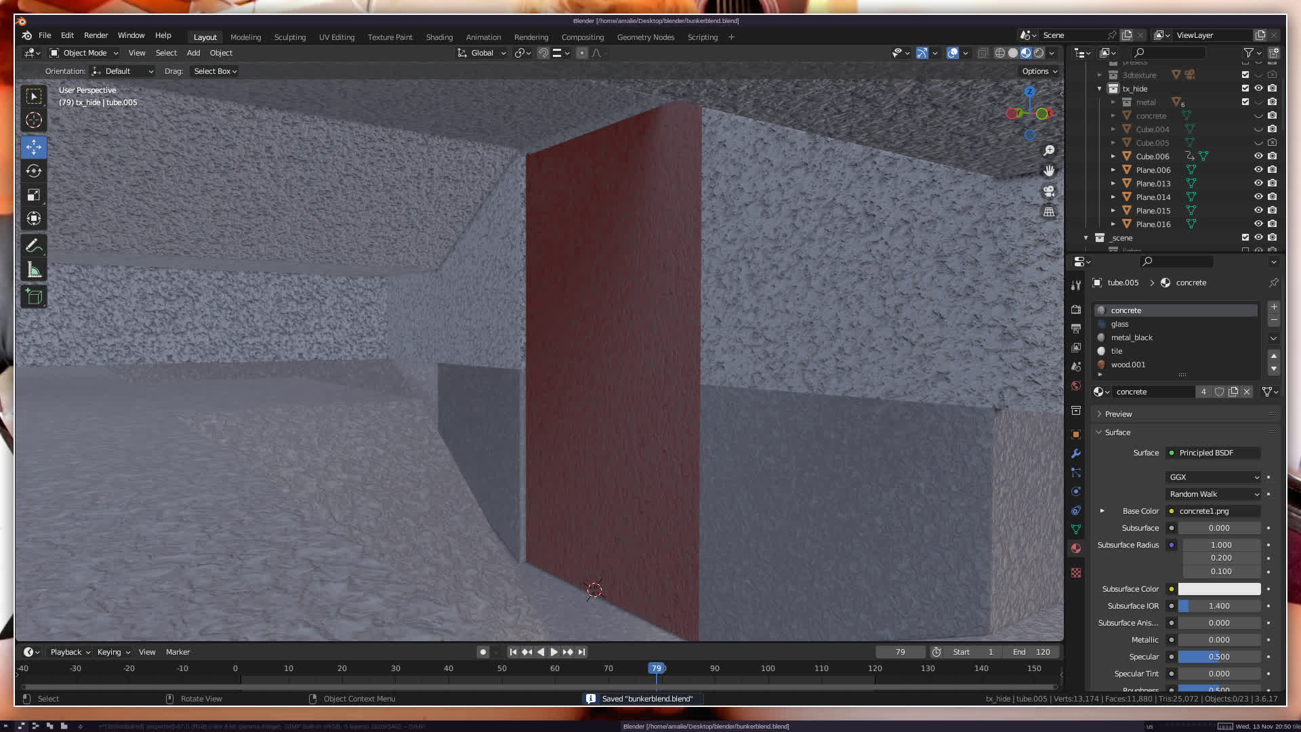Image resolution: width=1301 pixels, height=732 pixels.
Task: Open Modifier properties wrench tab
Action: 1076,453
